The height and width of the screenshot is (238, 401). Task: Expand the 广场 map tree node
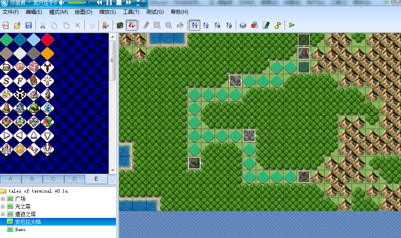point(3,199)
